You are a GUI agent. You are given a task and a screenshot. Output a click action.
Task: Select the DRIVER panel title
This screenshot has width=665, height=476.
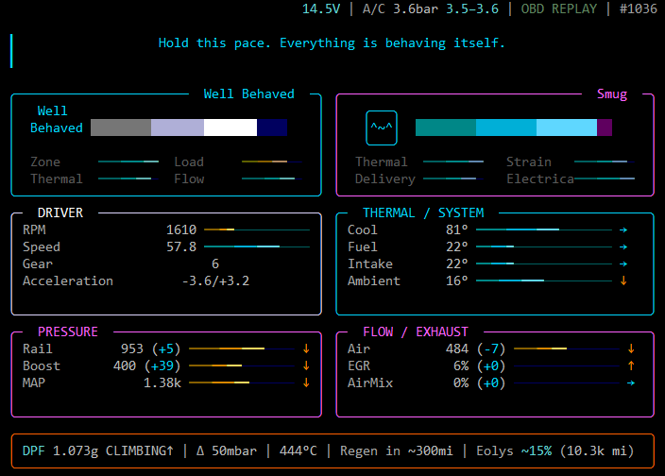pos(60,212)
